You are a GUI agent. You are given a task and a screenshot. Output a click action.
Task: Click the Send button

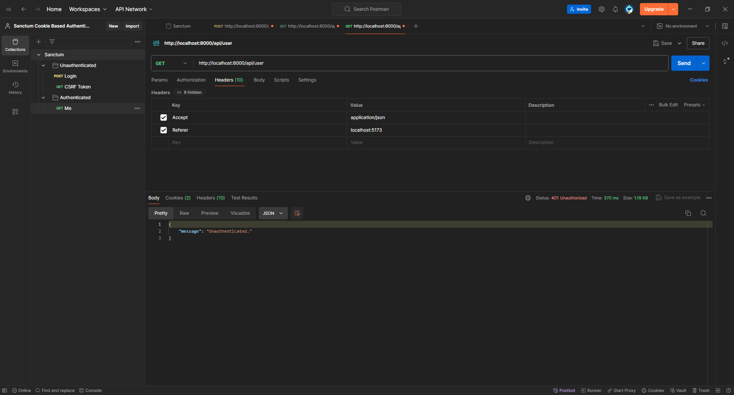click(x=684, y=63)
